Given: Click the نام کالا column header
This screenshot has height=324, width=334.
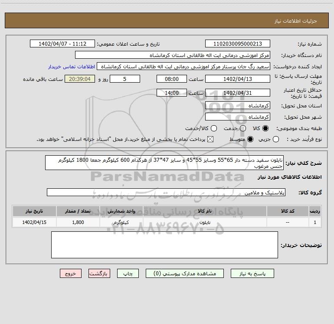Looking at the screenshot, I should pyautogui.click(x=205, y=211).
